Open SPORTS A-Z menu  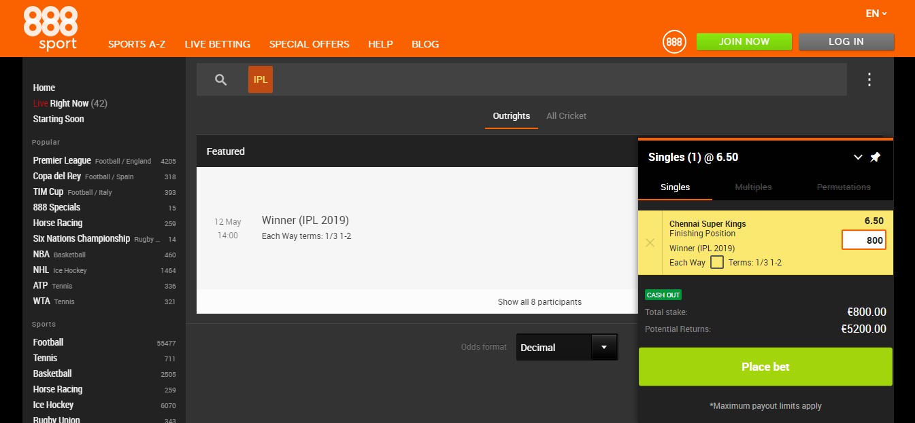137,44
